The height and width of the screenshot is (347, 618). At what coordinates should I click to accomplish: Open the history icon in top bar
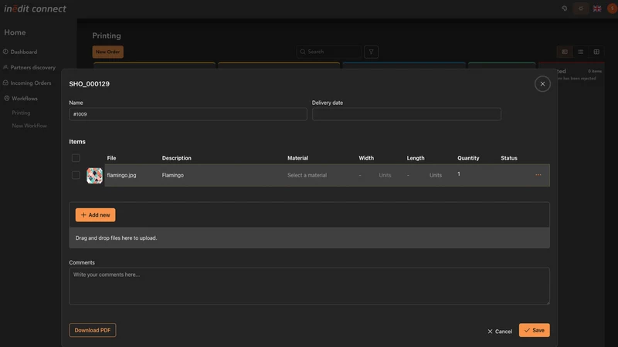565,8
